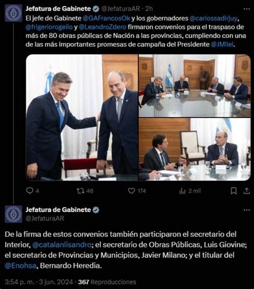Bookmark the first tweet
The image size is (254, 289).
[234, 191]
